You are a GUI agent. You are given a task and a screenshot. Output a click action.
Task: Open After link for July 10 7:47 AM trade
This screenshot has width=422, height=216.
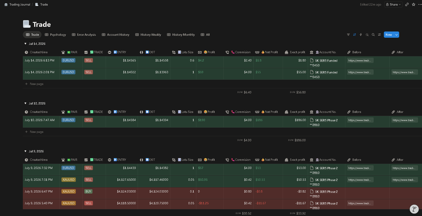click(405, 120)
